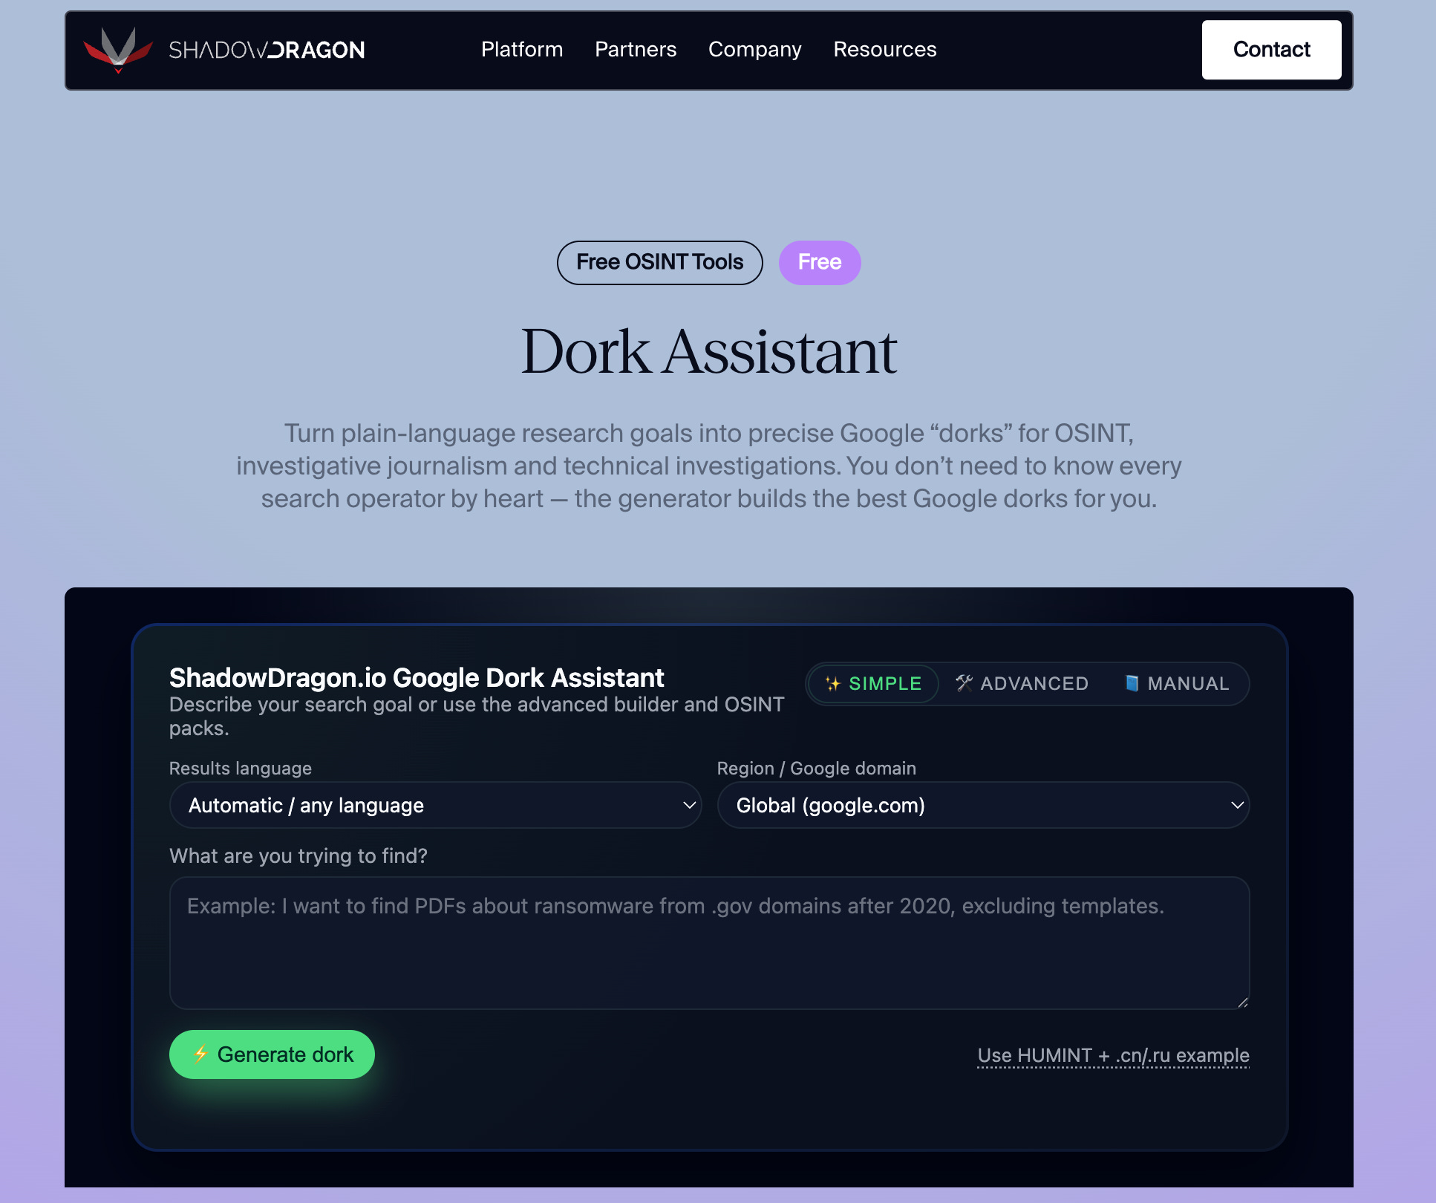
Task: Open the Platform menu
Action: [522, 50]
